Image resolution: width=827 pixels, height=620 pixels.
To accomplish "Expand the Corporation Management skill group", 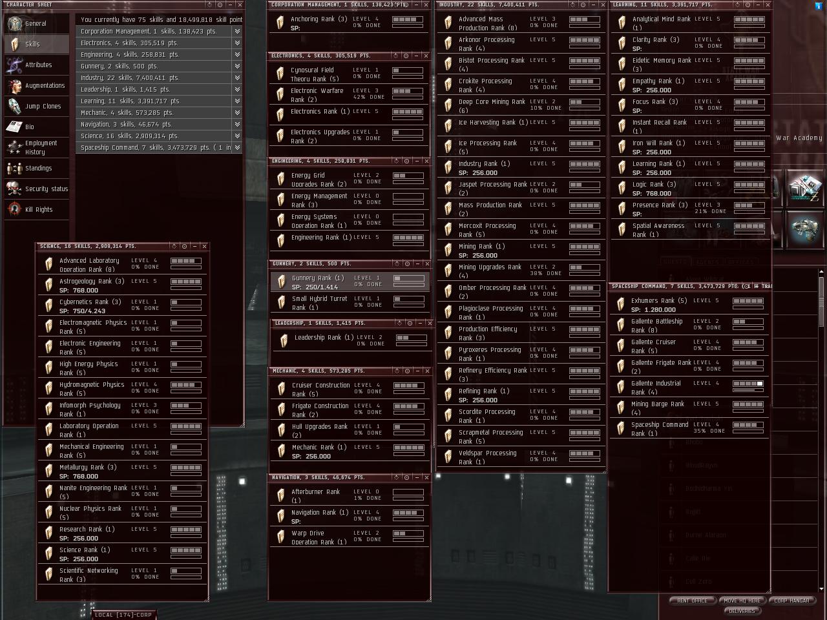I will [237, 31].
